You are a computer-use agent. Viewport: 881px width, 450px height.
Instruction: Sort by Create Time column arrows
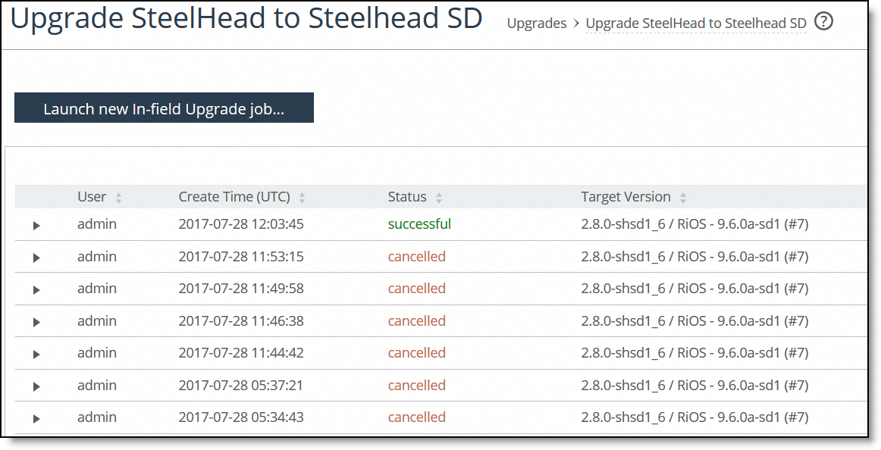pyautogui.click(x=302, y=198)
